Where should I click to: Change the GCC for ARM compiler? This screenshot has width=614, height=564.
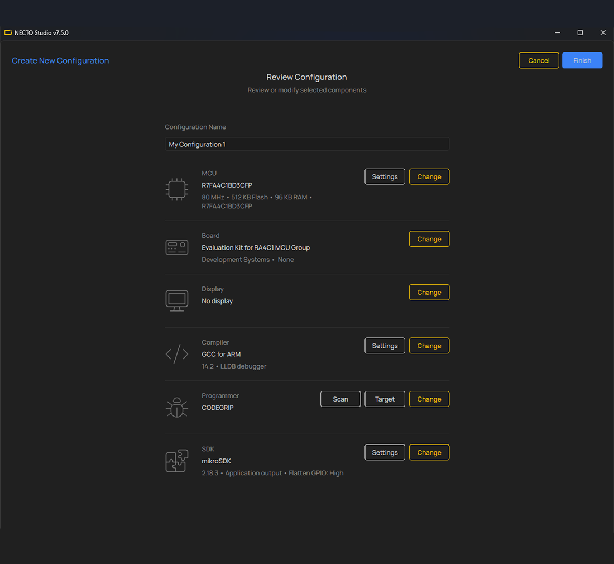429,346
